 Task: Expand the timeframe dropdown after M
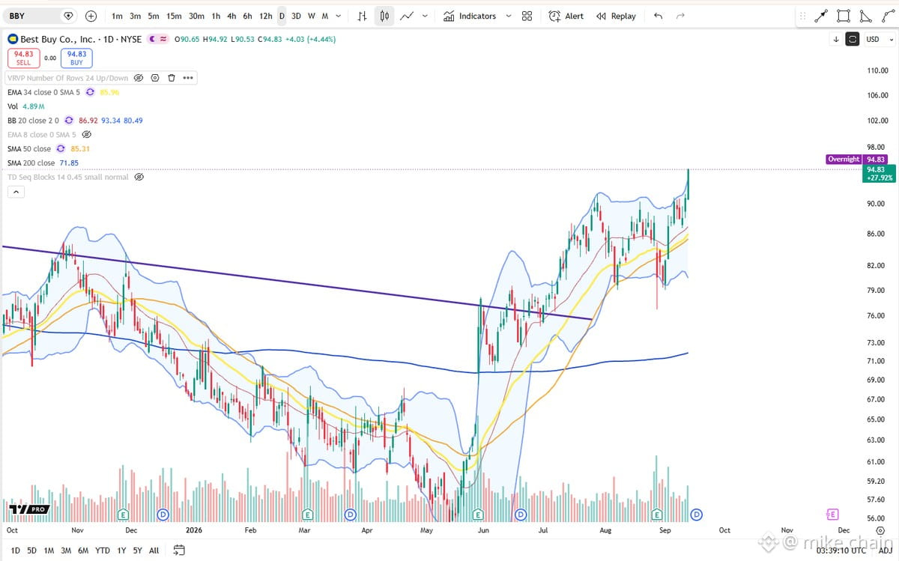coord(339,16)
